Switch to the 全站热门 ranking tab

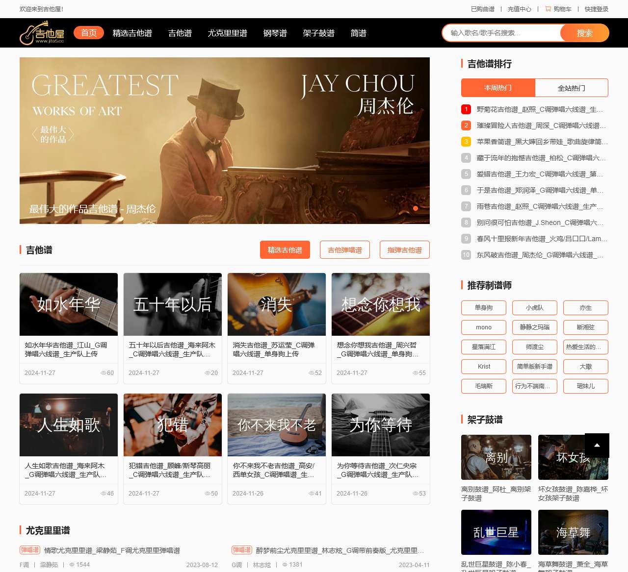(572, 88)
